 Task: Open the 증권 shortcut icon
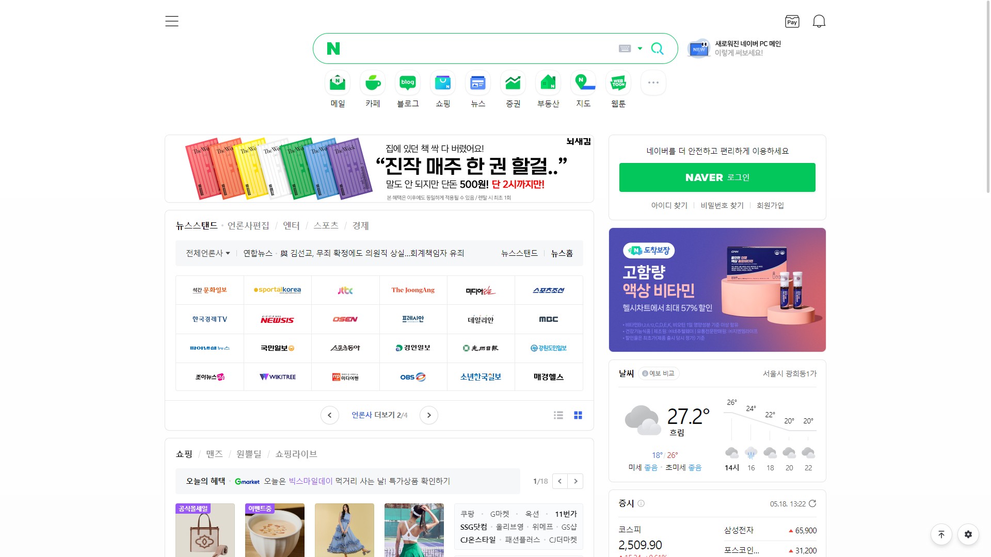(513, 83)
